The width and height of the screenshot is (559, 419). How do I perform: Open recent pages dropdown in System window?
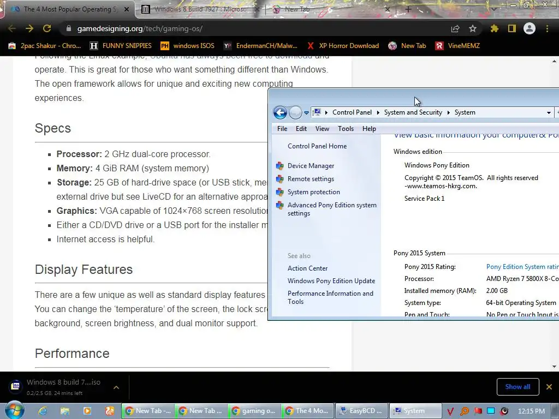point(306,113)
